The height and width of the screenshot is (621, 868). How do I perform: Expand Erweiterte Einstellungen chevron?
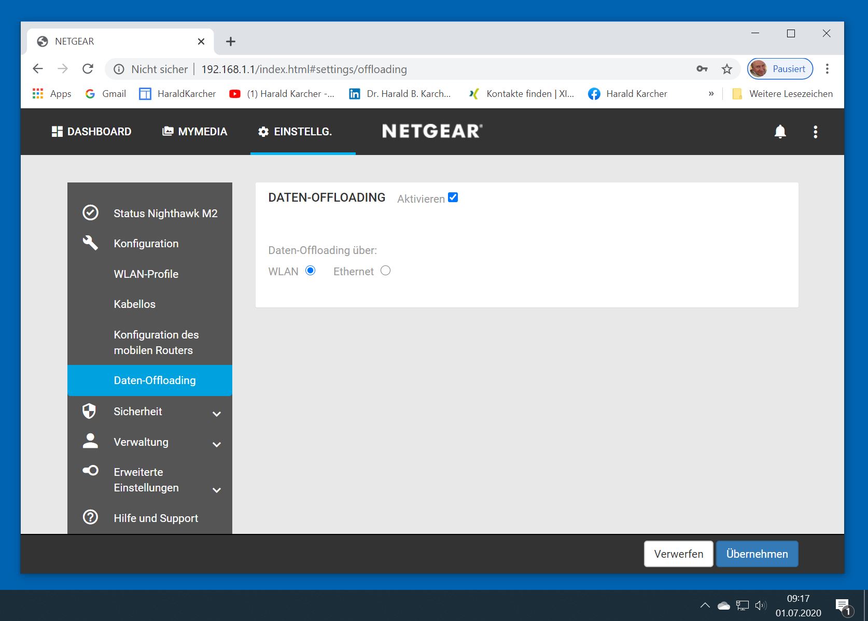tap(217, 490)
